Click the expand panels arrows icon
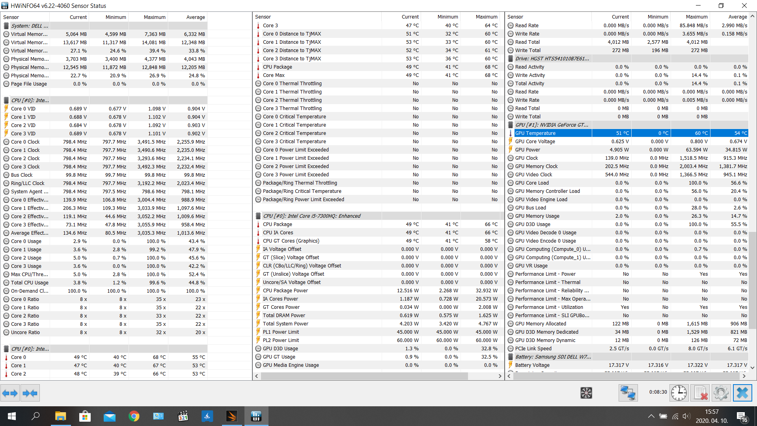Image resolution: width=757 pixels, height=426 pixels. [x=10, y=393]
